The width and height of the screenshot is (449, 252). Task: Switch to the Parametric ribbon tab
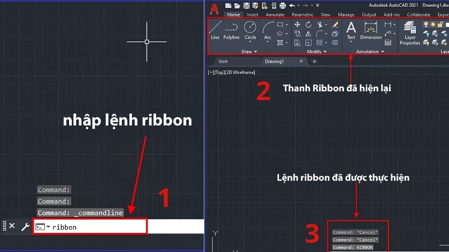(303, 15)
